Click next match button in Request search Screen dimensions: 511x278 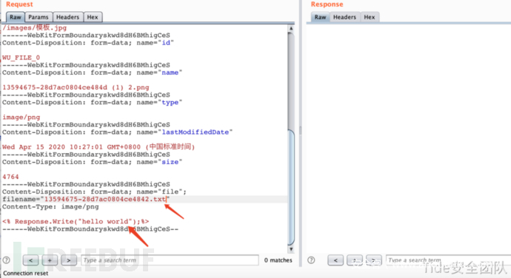pos(68,260)
